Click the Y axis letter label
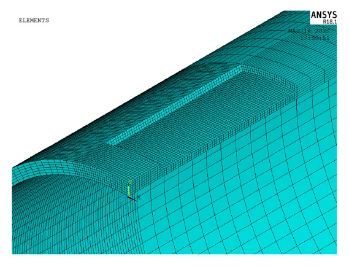 click(x=131, y=182)
